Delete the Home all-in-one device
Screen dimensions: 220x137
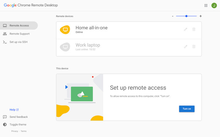coord(194,29)
